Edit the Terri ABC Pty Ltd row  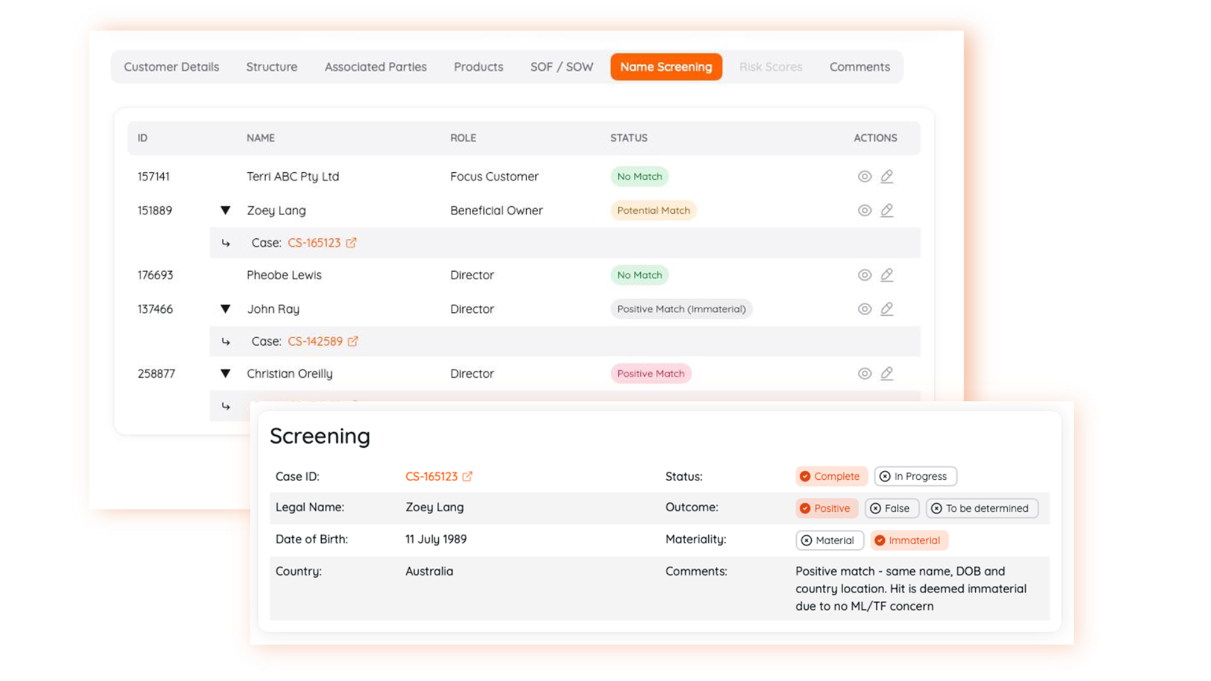pos(887,177)
